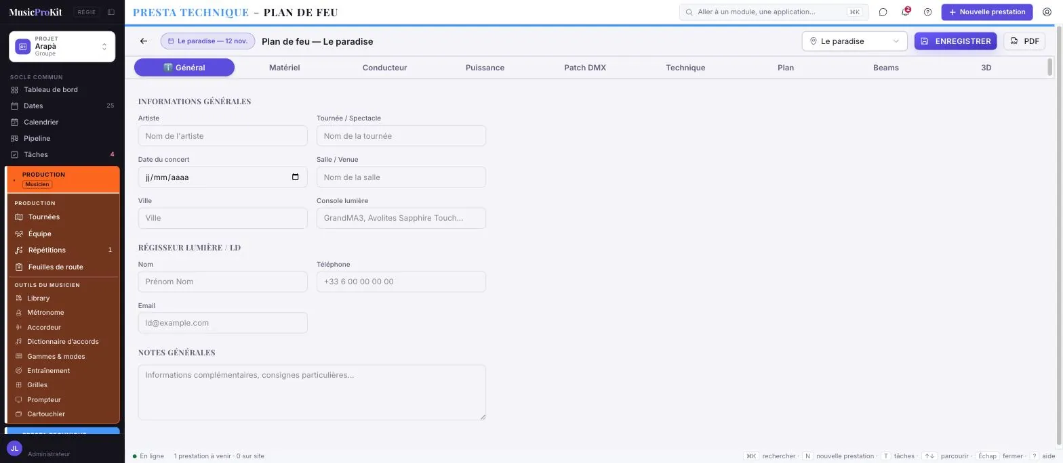The image size is (1063, 463).
Task: Collapse the sidebar with the panel icon
Action: [111, 12]
